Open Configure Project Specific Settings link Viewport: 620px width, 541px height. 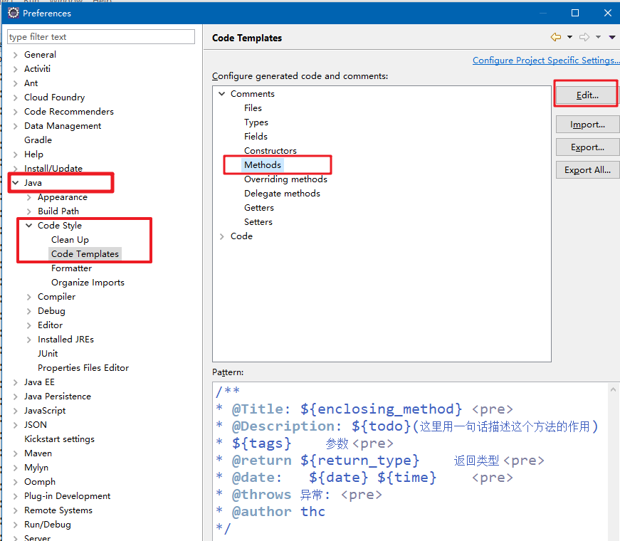tap(546, 60)
